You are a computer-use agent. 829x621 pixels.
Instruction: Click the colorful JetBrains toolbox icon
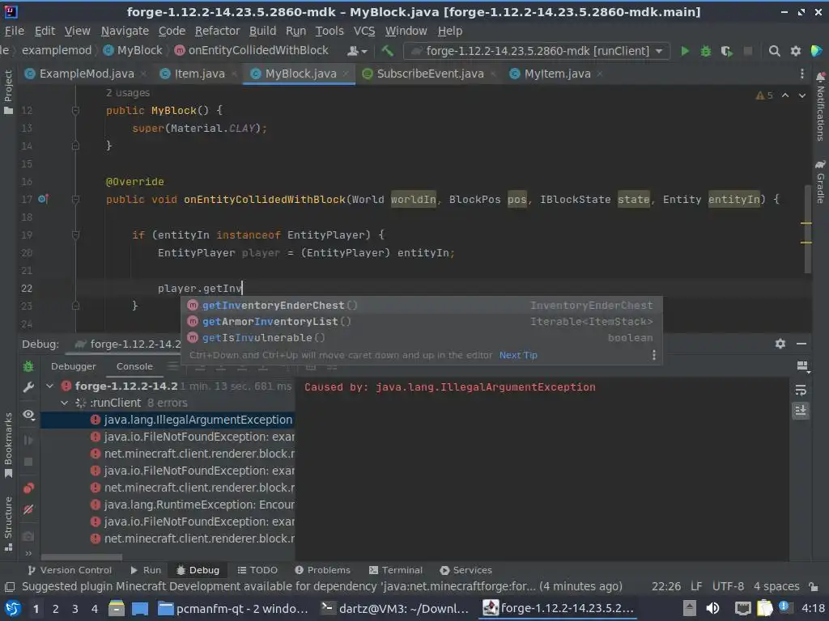[816, 51]
